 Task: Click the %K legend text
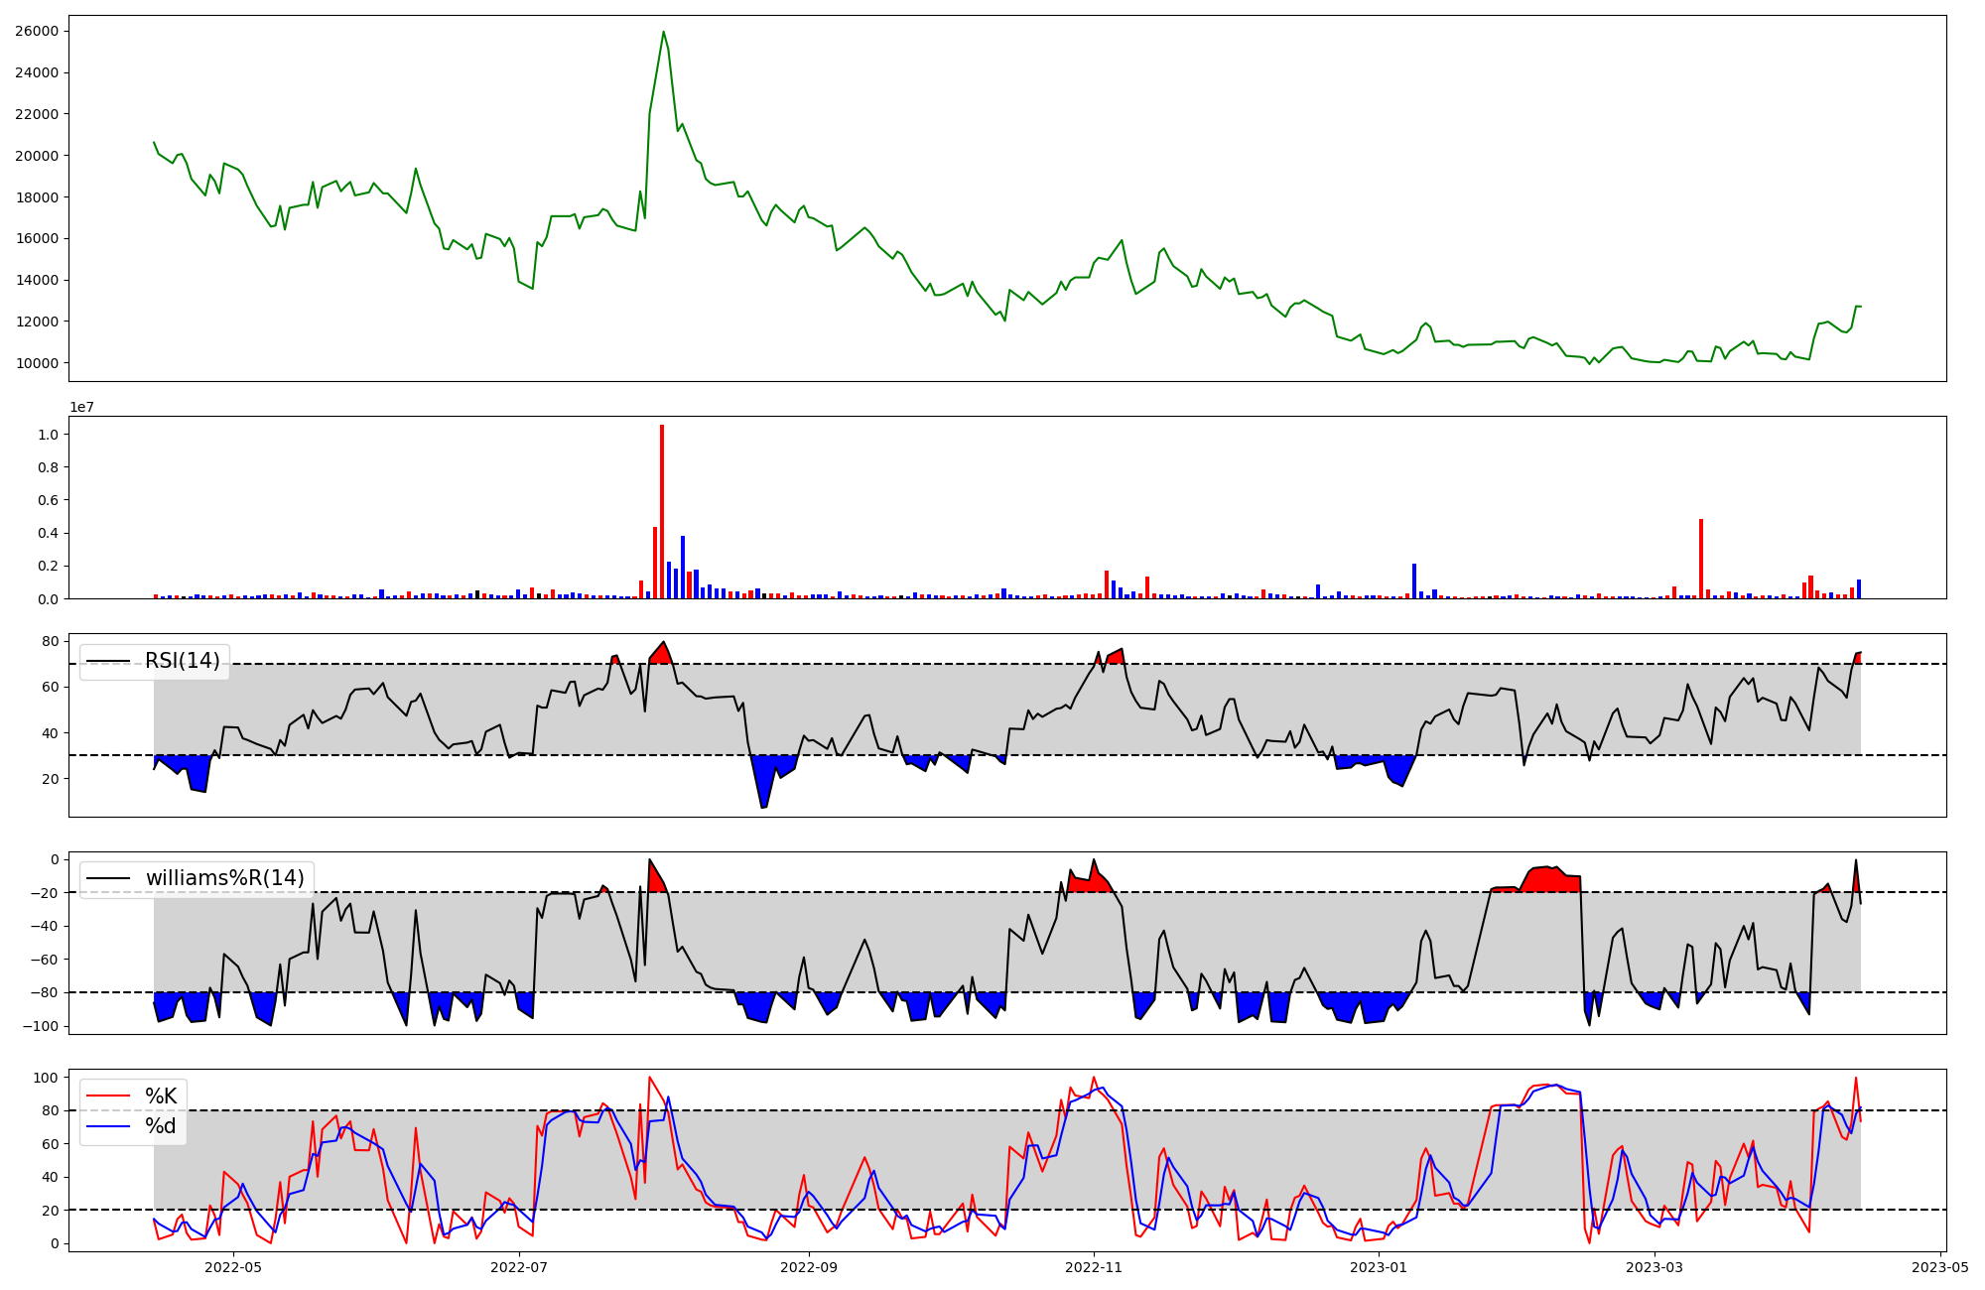click(161, 1096)
